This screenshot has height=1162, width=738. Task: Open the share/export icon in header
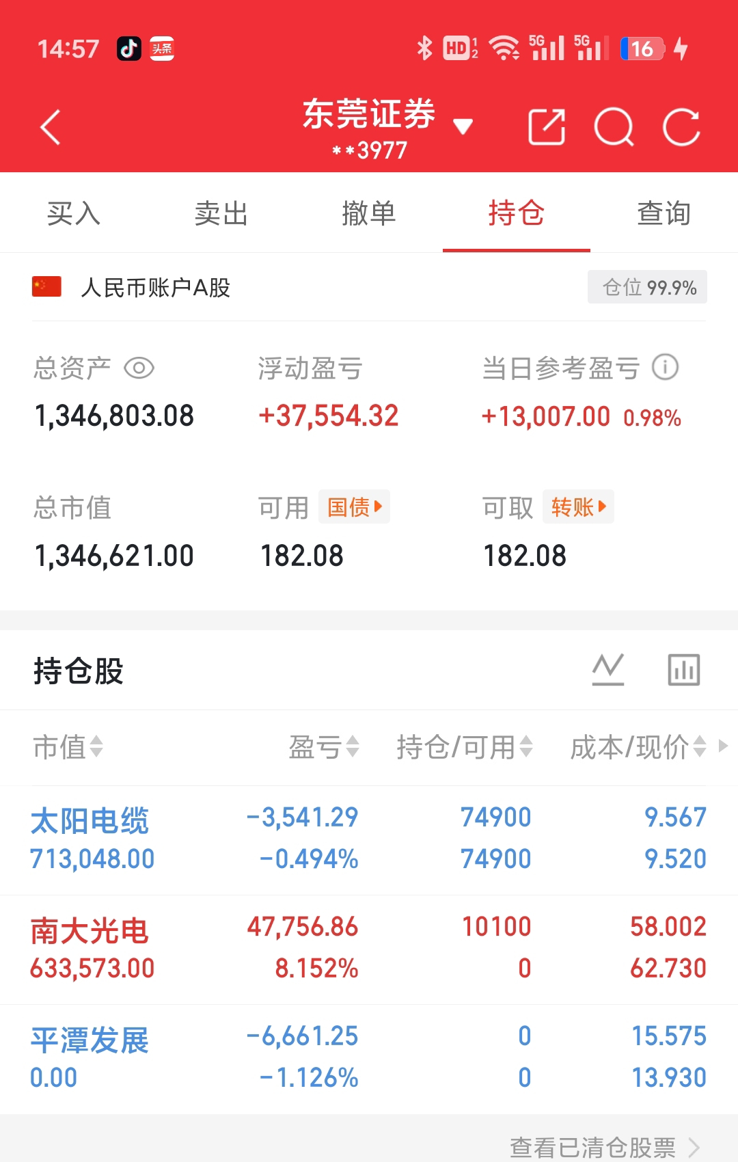click(x=547, y=127)
